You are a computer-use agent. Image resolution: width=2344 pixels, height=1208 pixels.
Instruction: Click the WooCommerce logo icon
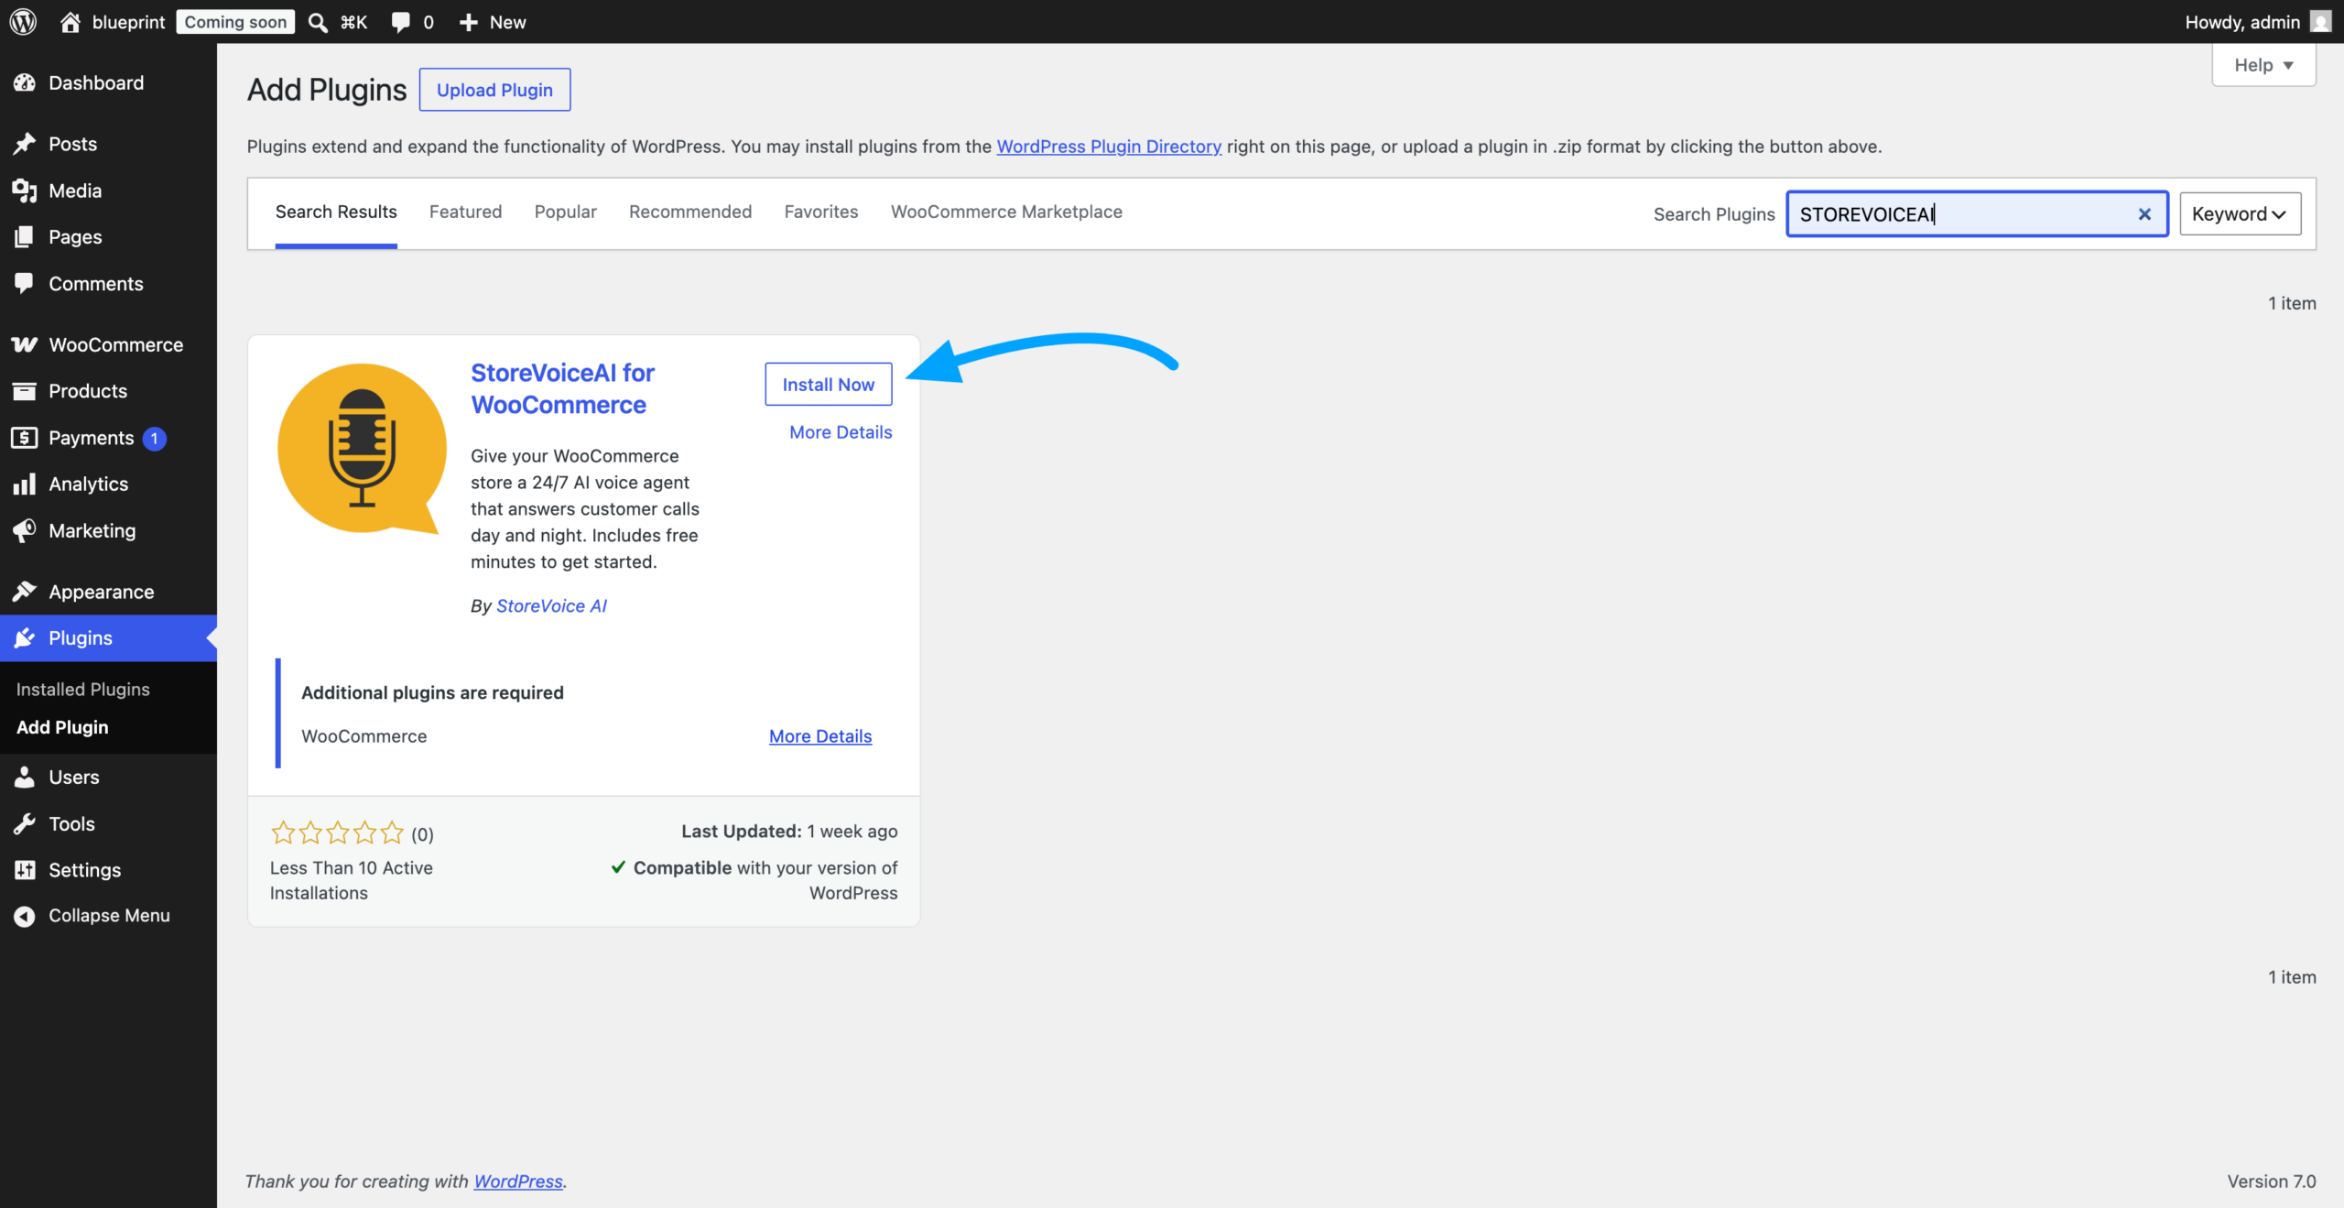coord(25,344)
